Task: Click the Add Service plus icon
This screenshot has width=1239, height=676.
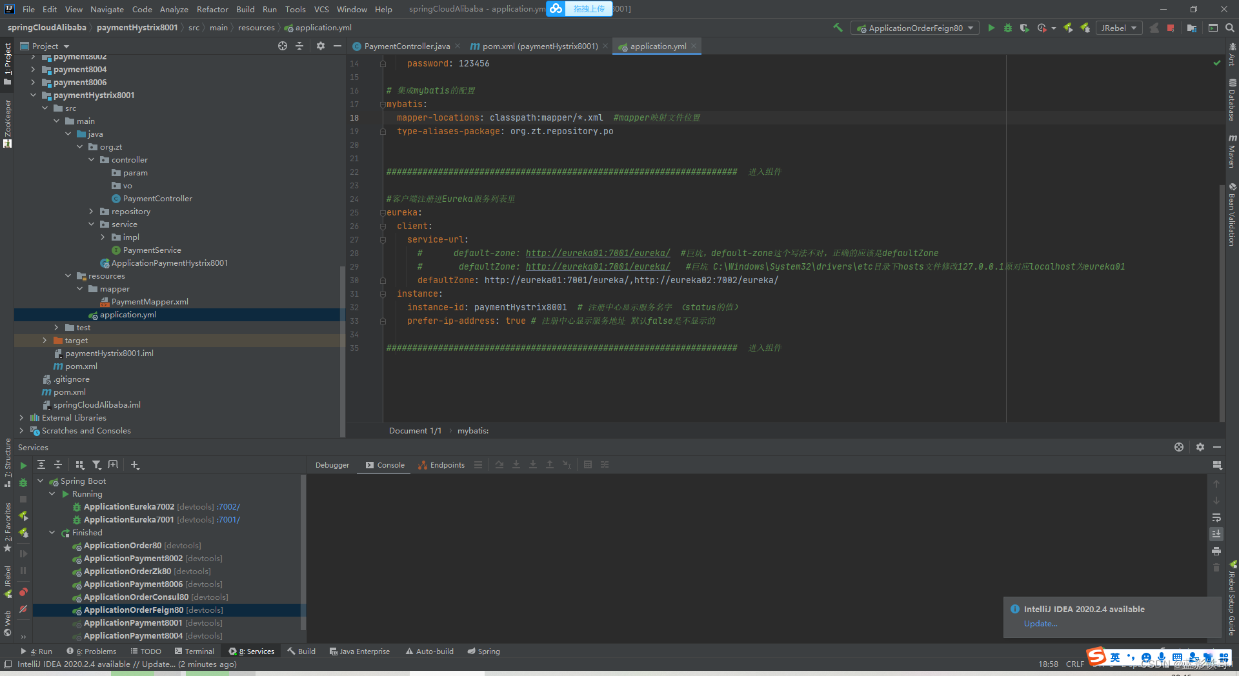Action: (135, 464)
